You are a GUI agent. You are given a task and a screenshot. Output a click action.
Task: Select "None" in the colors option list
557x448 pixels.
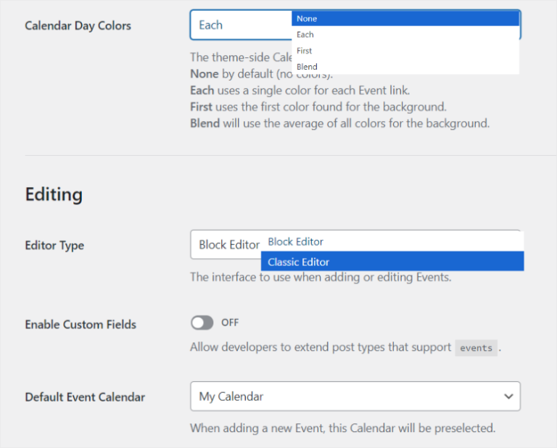[x=405, y=19]
